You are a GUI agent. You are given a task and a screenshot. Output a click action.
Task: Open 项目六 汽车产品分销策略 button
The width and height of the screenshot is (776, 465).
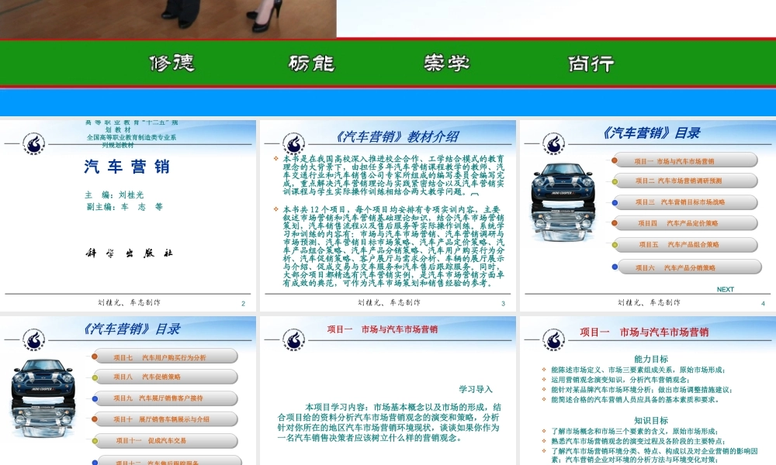click(689, 267)
